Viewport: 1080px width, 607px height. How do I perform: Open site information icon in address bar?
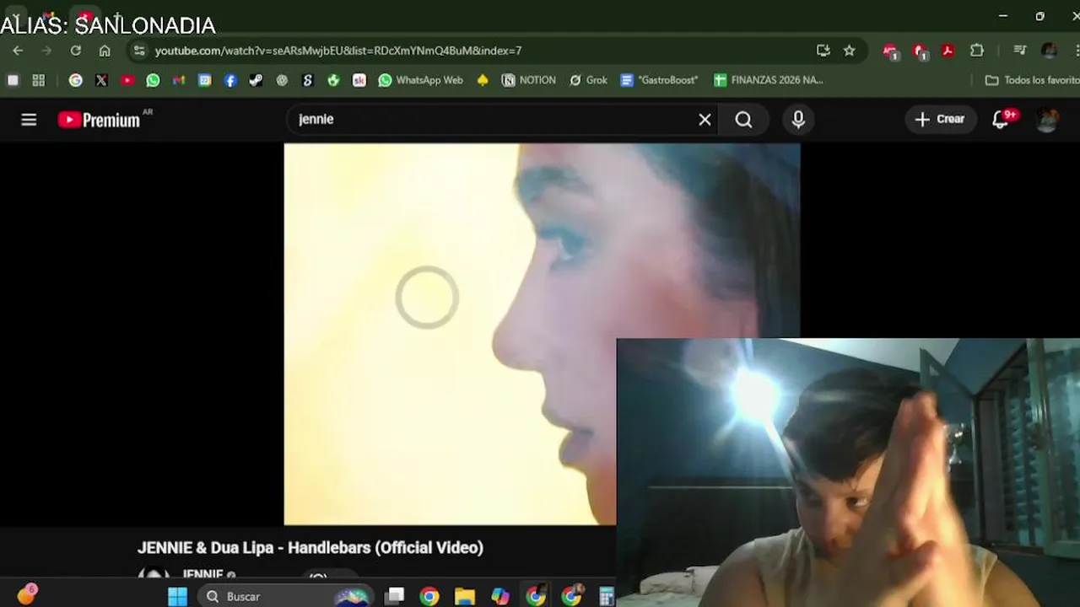coord(139,51)
